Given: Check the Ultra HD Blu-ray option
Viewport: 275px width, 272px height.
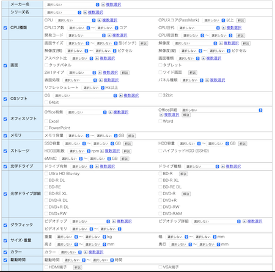Looking at the screenshot, I should tap(46, 174).
